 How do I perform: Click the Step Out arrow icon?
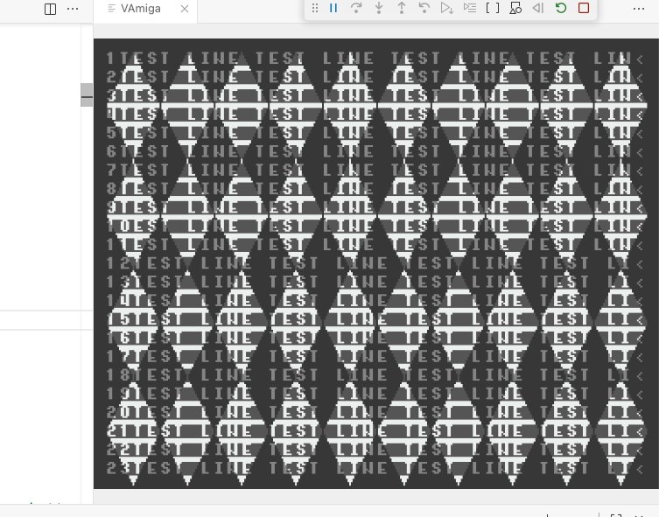pyautogui.click(x=402, y=8)
